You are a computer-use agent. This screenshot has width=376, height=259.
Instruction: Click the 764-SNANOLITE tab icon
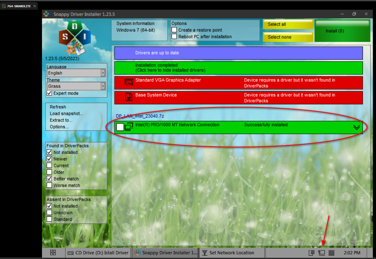click(x=4, y=6)
